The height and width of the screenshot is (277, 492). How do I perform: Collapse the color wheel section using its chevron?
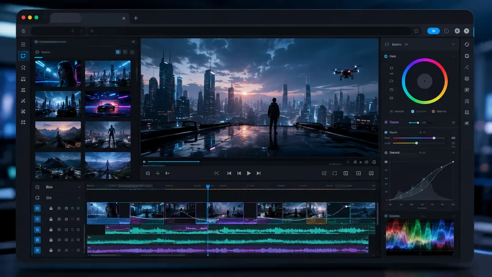point(453,56)
